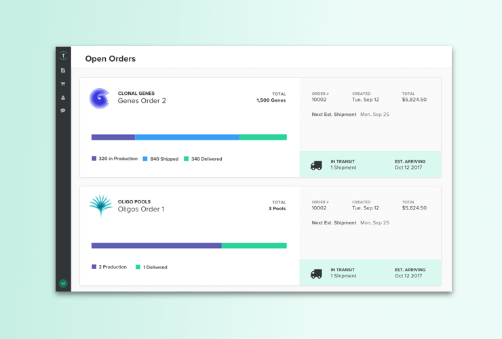Select the 320 in Production legend swatch

94,159
